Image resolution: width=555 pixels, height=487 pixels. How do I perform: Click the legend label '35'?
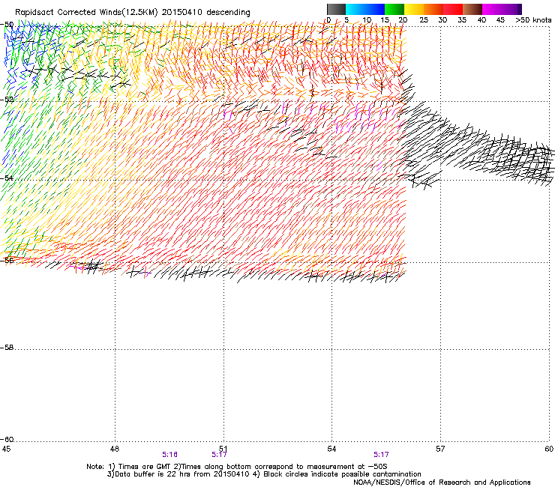[462, 20]
